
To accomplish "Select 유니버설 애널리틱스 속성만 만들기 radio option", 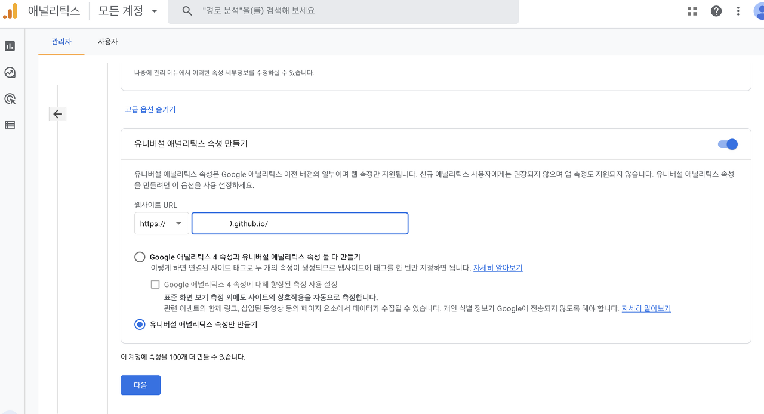I will pyautogui.click(x=140, y=325).
